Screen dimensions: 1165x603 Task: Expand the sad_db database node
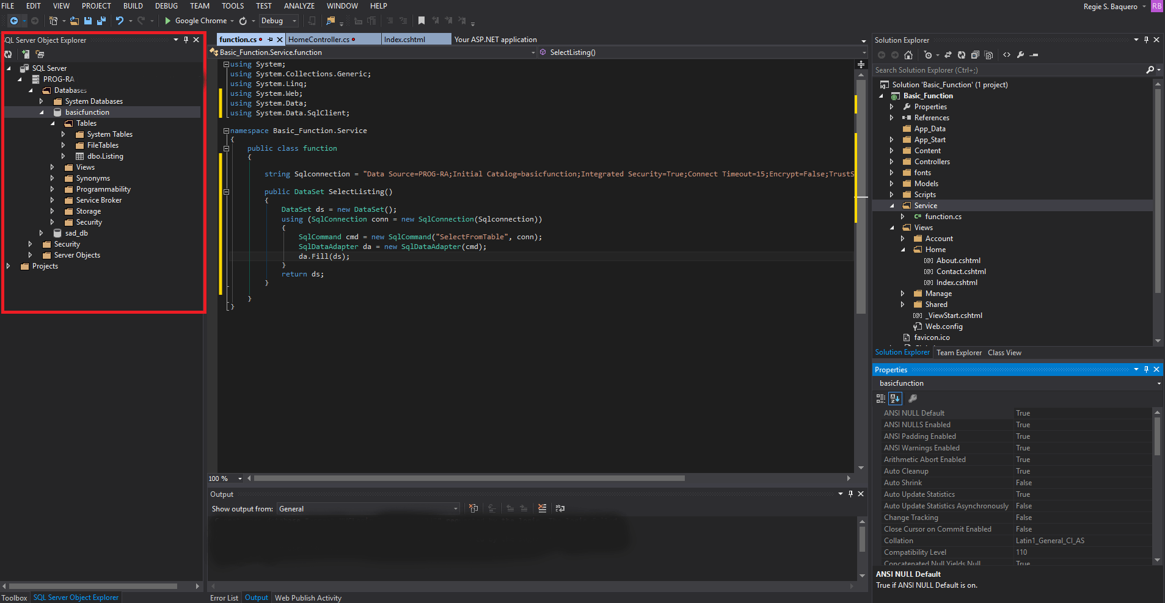[41, 233]
